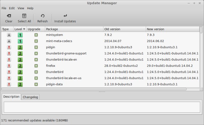Click level 1 badge for mintsystem
204x125 pixels.
tap(20, 35)
